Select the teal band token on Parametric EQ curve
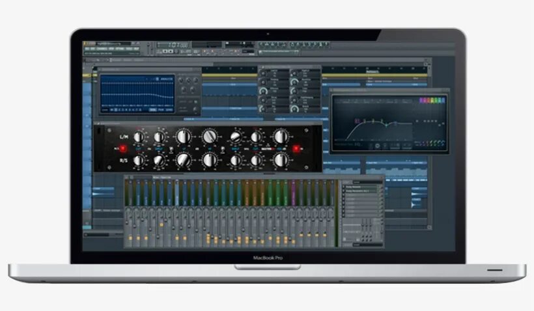The image size is (534, 311). click(x=386, y=125)
